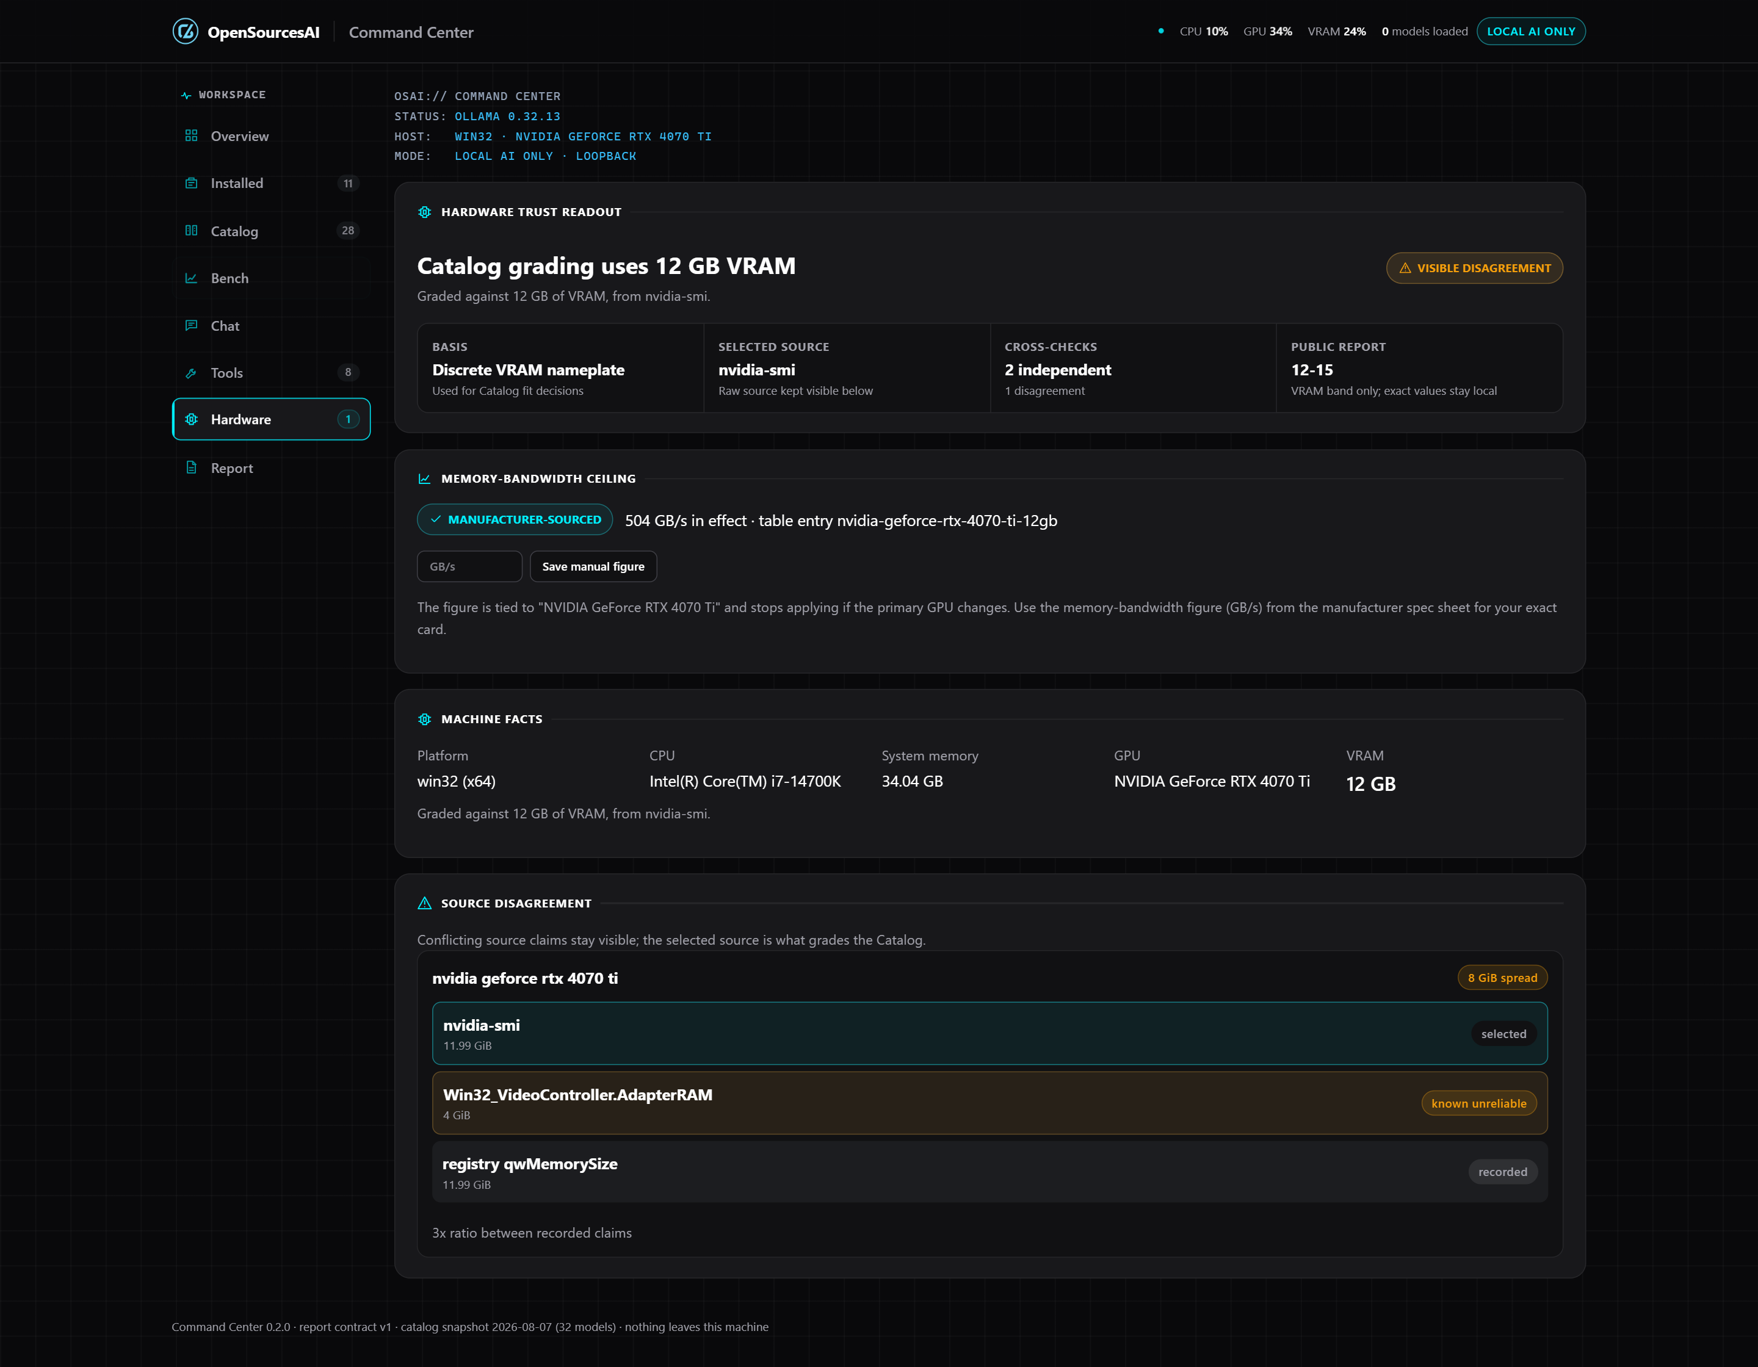The height and width of the screenshot is (1367, 1758).
Task: Click the Chat bubble icon
Action: pos(191,325)
